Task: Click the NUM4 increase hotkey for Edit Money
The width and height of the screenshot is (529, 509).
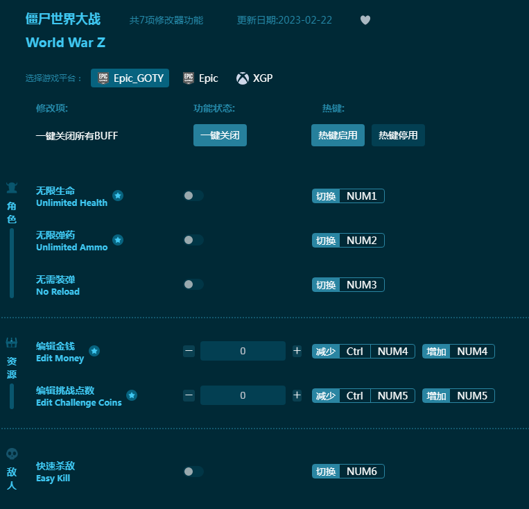Action: pos(472,352)
